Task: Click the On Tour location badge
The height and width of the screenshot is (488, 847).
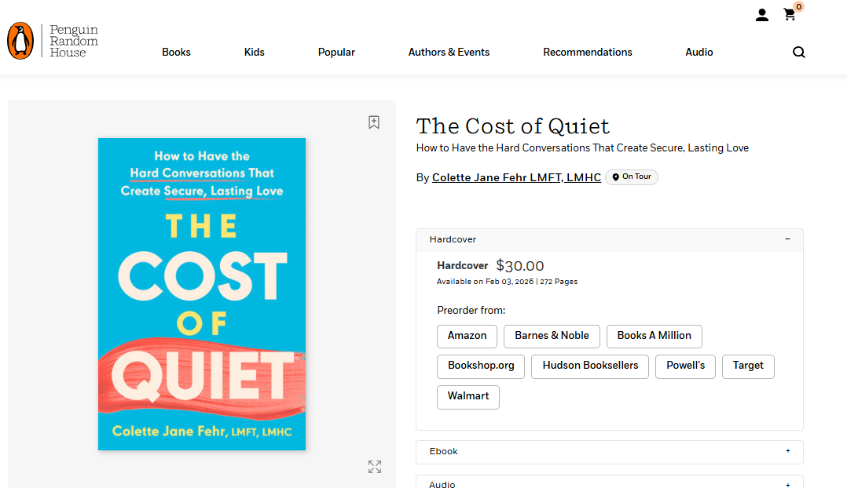Action: [632, 177]
